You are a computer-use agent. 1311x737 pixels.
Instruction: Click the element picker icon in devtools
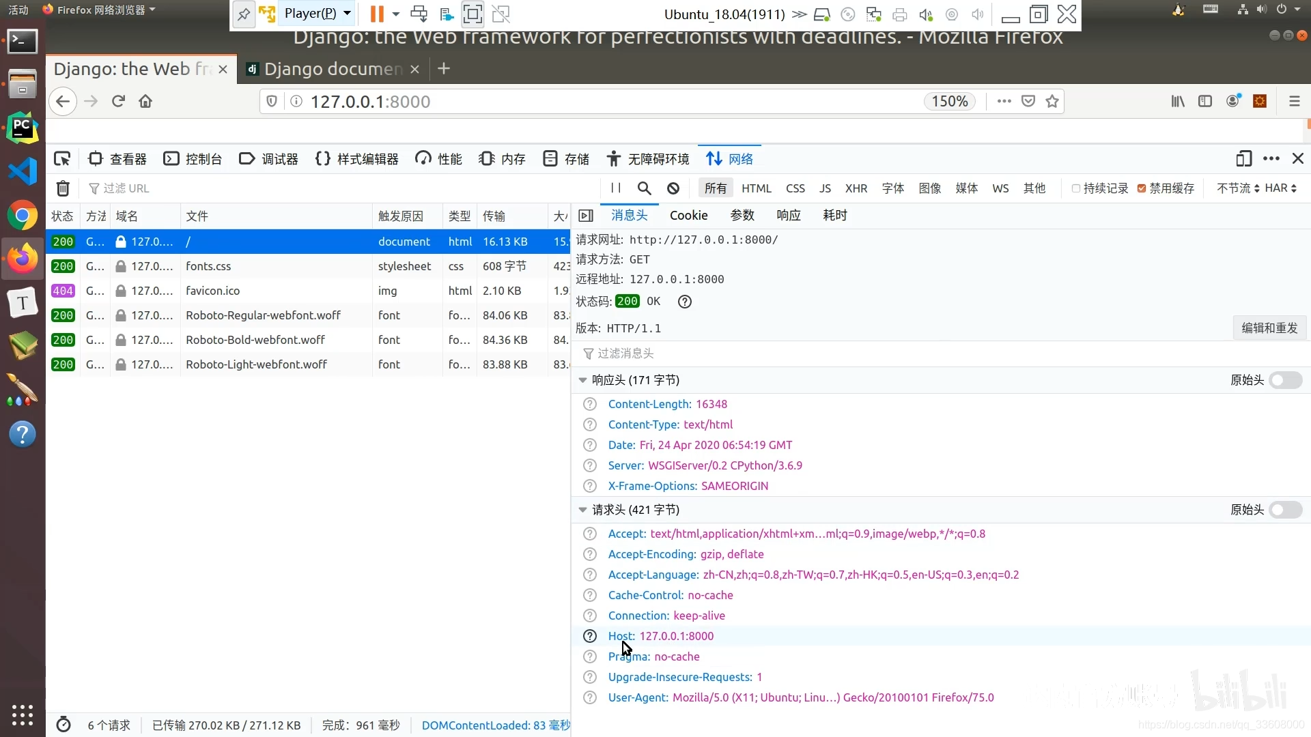pyautogui.click(x=62, y=159)
